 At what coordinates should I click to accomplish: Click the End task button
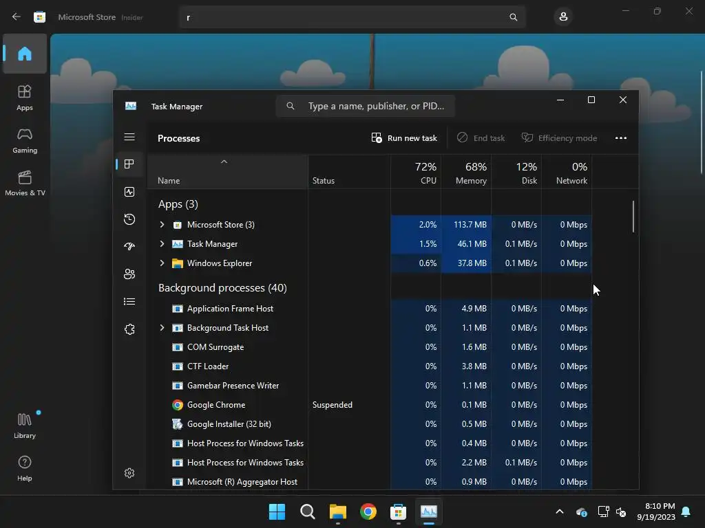coord(481,137)
